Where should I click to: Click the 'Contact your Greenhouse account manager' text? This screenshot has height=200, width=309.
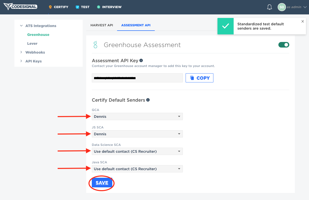(x=153, y=66)
